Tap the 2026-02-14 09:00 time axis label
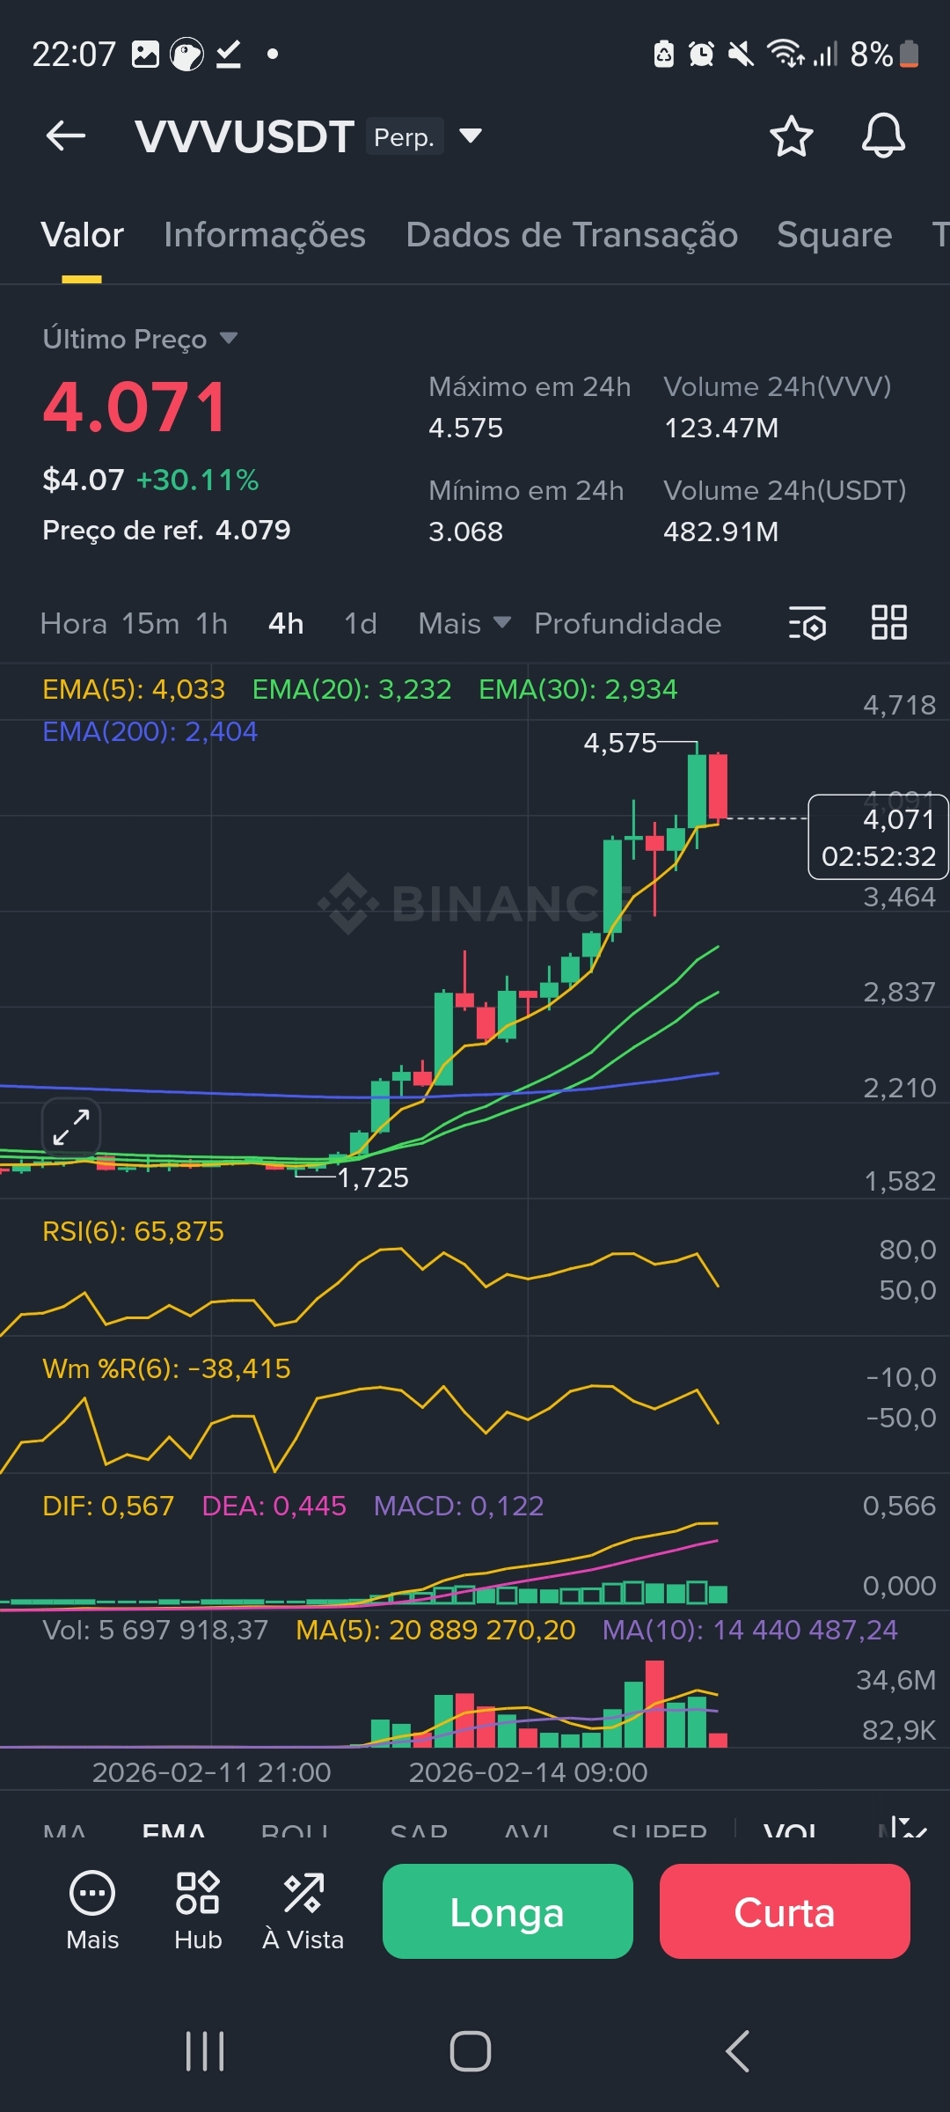 coord(528,1771)
